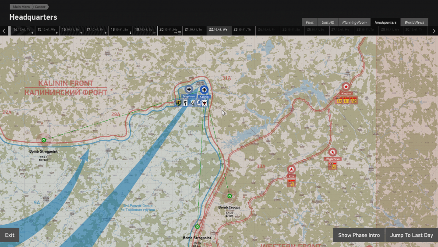Select timeline day 20.10.41 Monday
Viewport: 438px width, 247px height.
point(170,31)
